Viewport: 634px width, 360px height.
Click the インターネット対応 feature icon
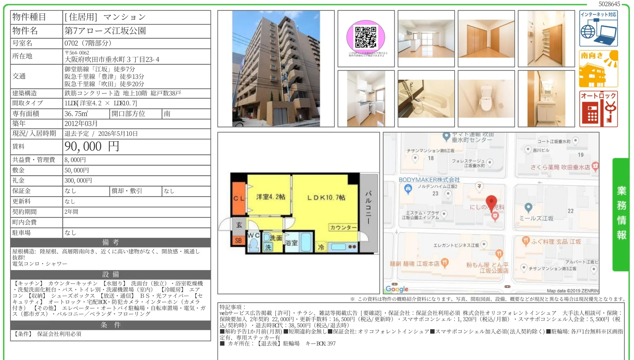click(x=598, y=28)
